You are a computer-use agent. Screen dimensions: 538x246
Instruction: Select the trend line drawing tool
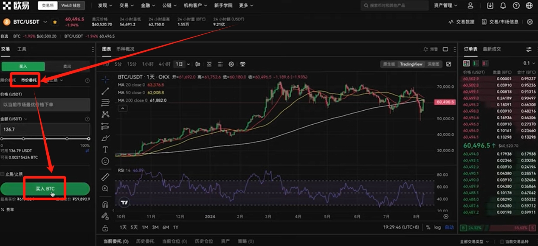[105, 91]
